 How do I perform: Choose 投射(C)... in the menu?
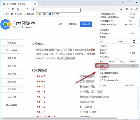pos(117,50)
